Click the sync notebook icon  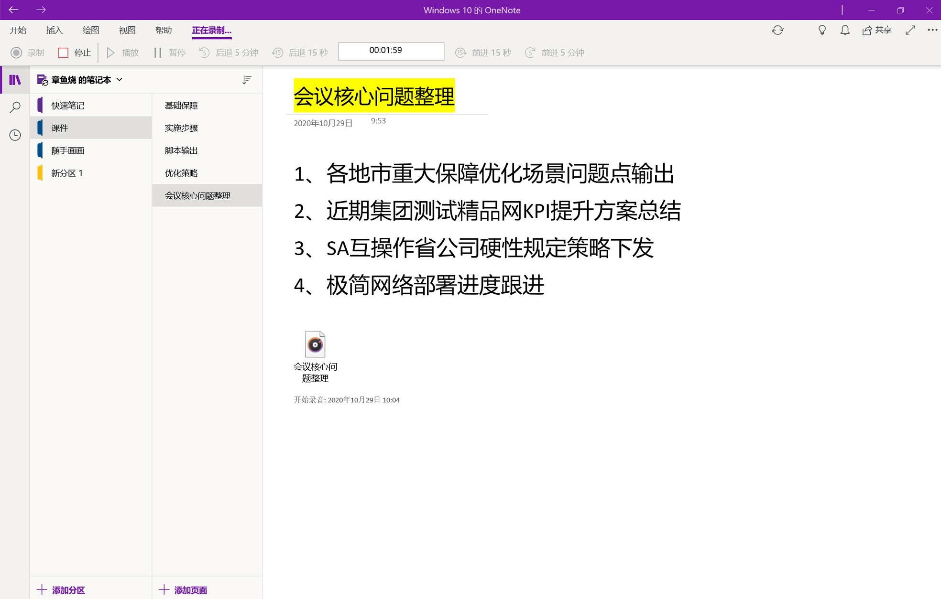(x=777, y=30)
